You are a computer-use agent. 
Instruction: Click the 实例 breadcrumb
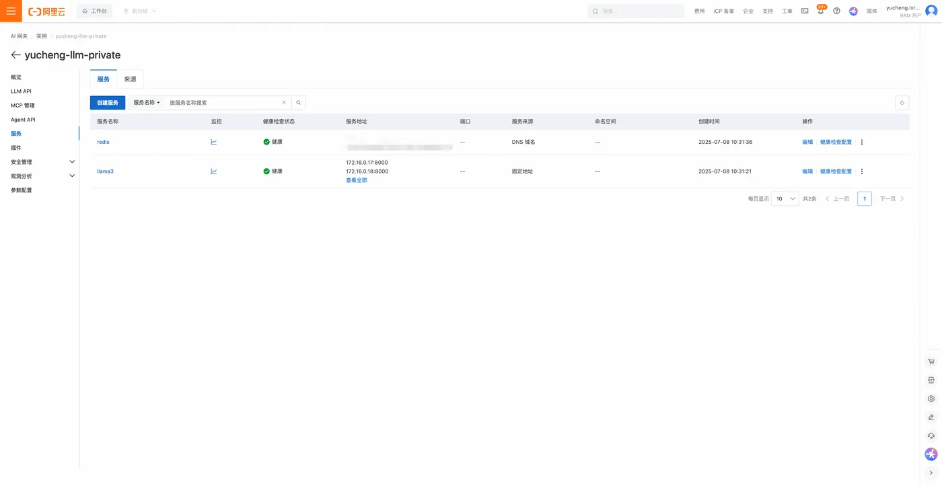tap(42, 36)
